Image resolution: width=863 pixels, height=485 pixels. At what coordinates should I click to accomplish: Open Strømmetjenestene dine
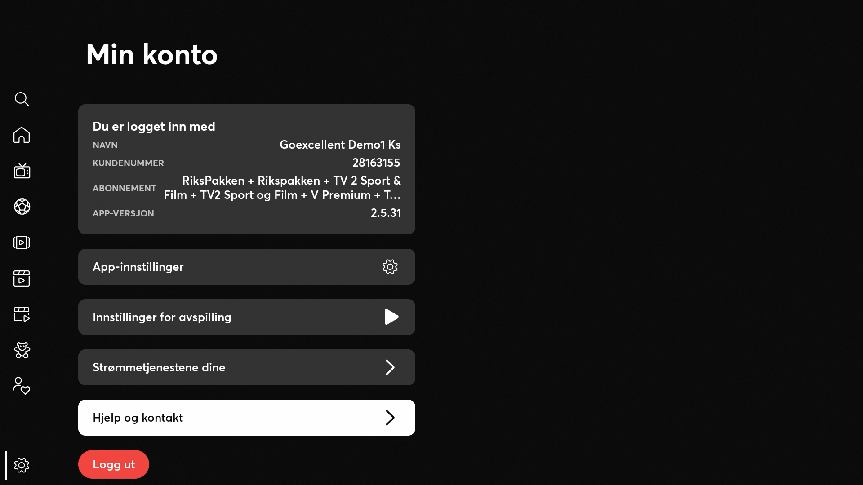point(246,367)
